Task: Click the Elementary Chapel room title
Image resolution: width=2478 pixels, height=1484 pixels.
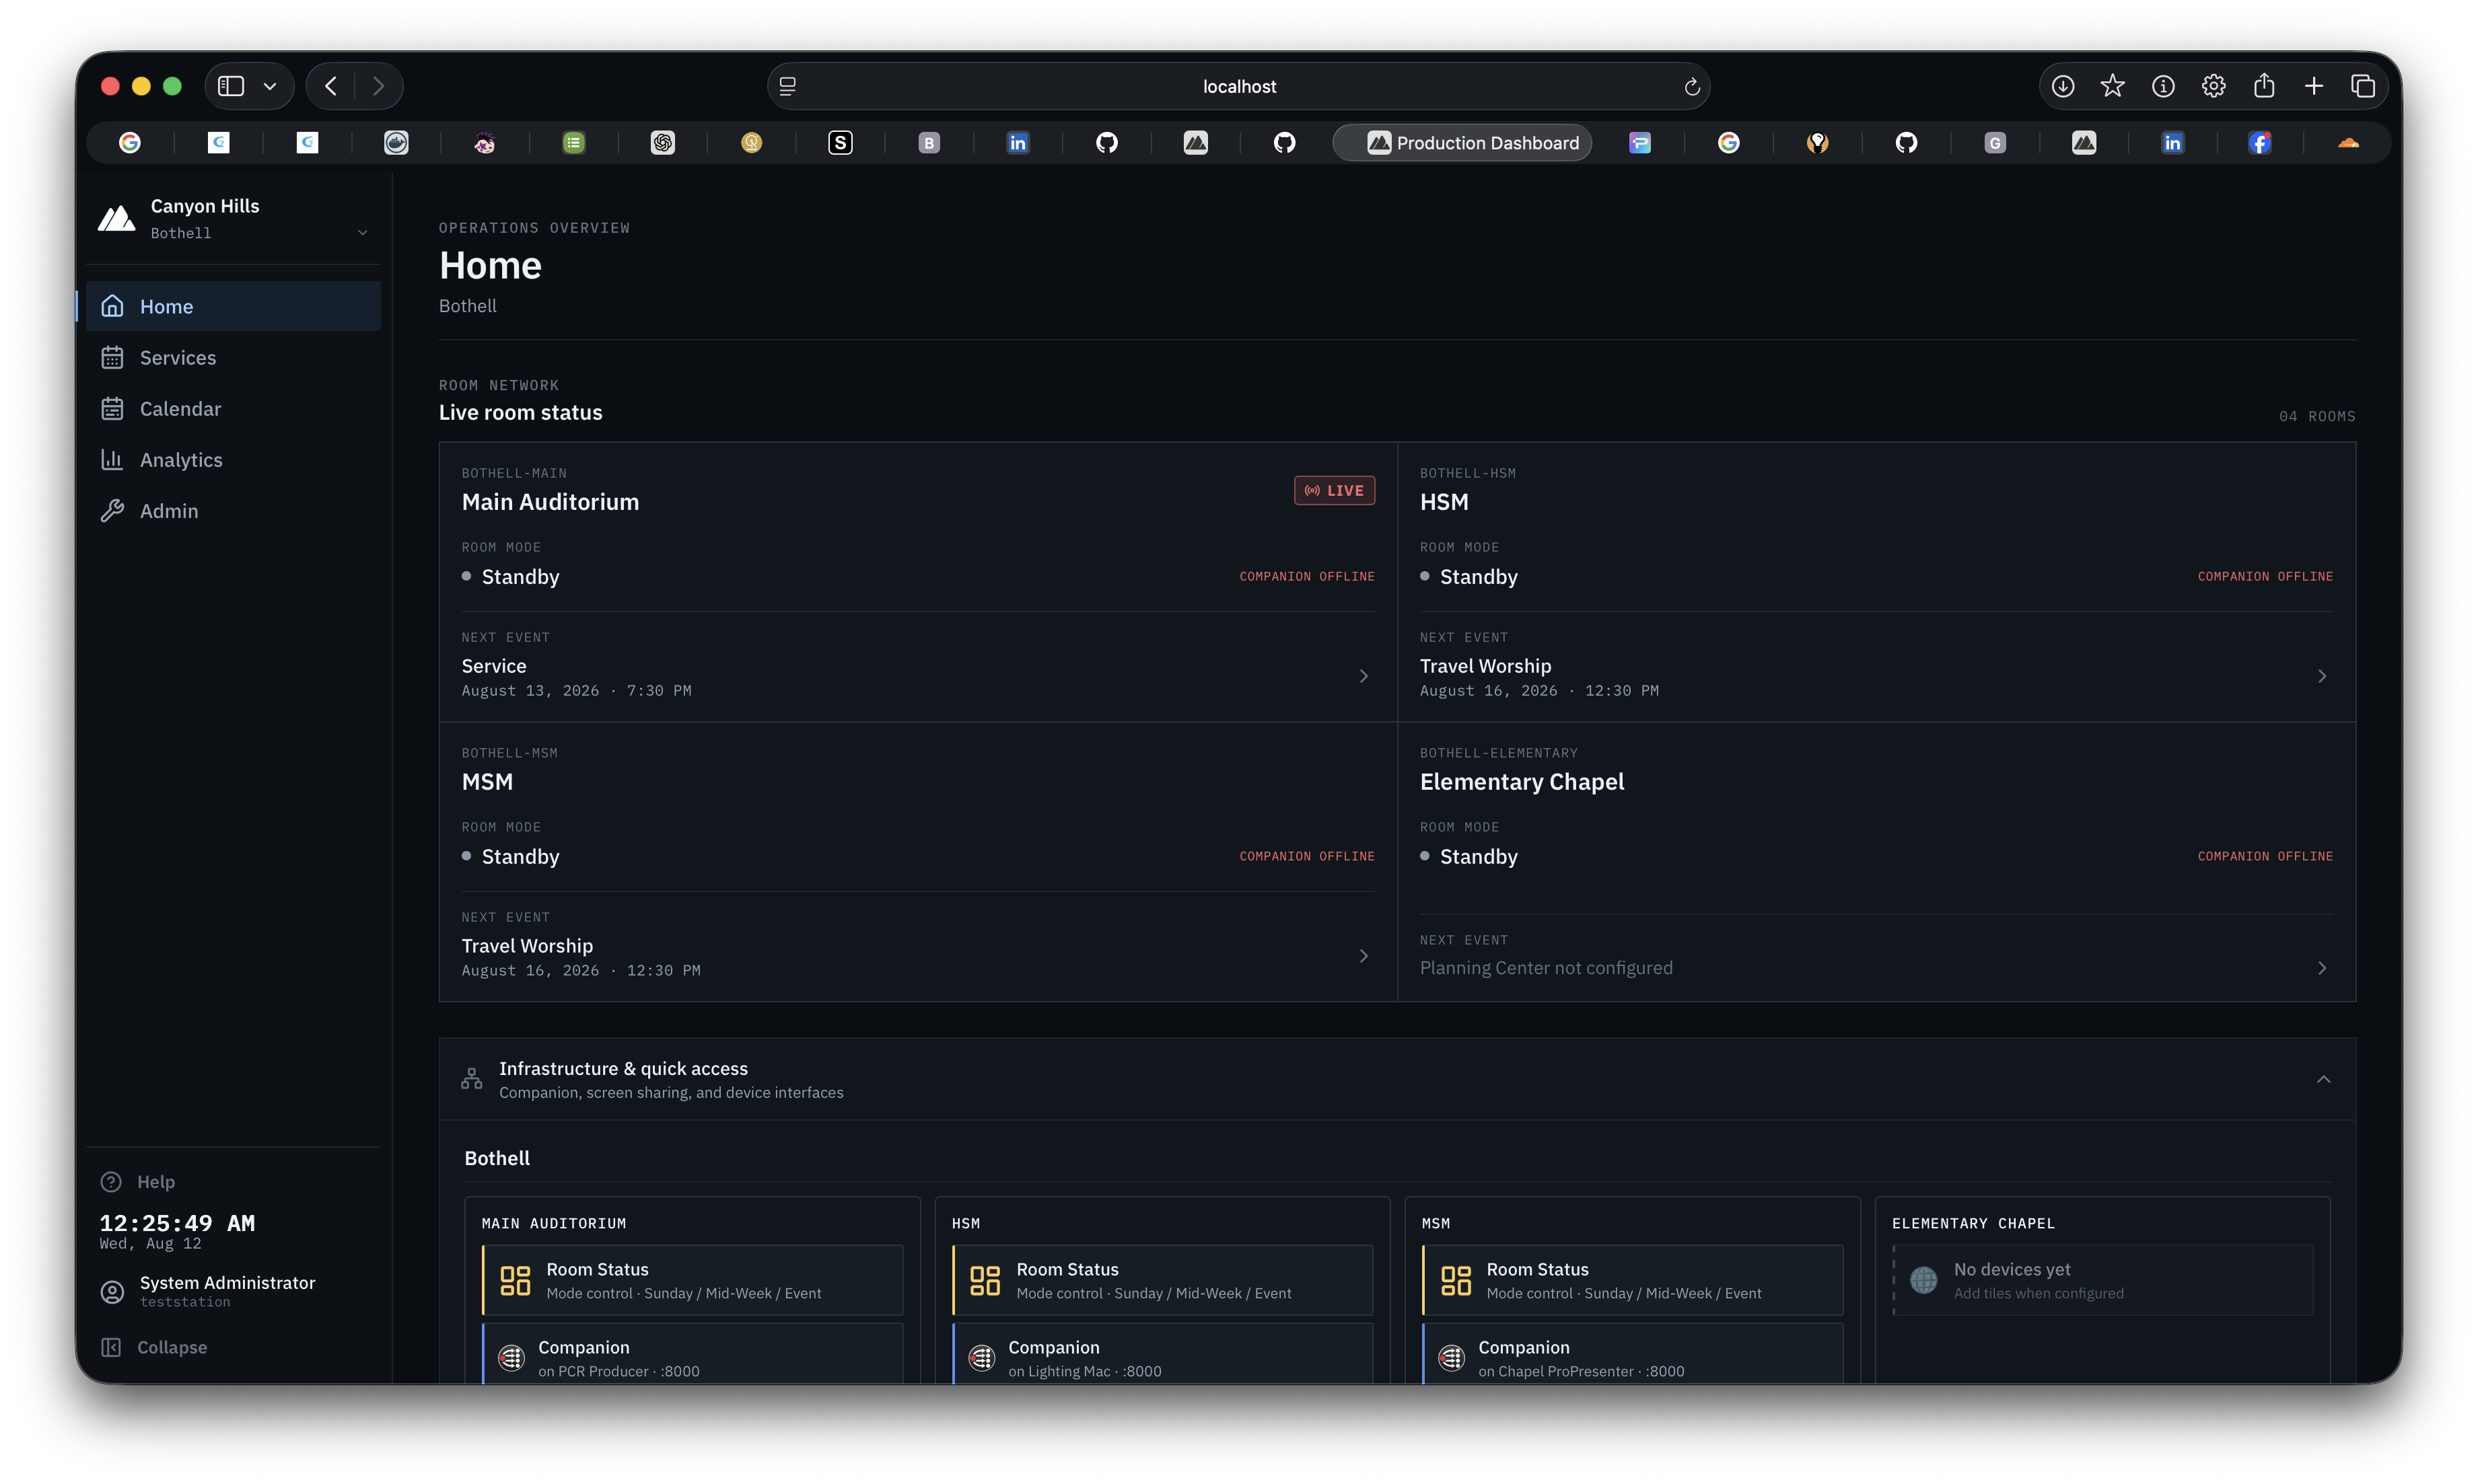Action: [x=1522, y=782]
